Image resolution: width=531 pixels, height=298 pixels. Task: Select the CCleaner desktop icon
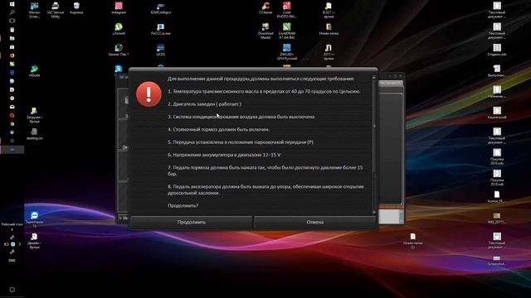point(265,8)
